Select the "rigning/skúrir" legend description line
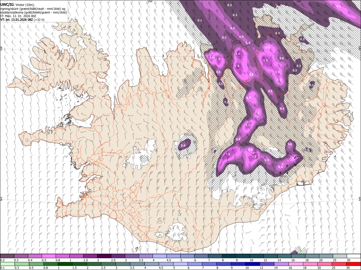The height and width of the screenshot is (270, 361). (x=33, y=8)
